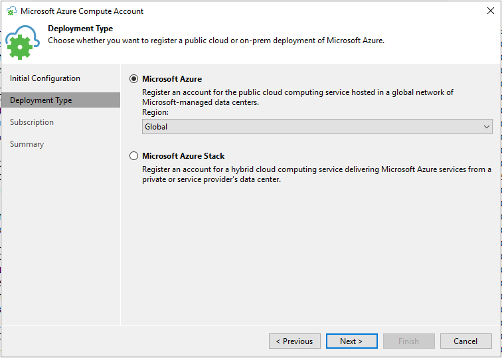The width and height of the screenshot is (502, 358).
Task: Click the small cloud icon in title bar
Action: [11, 11]
